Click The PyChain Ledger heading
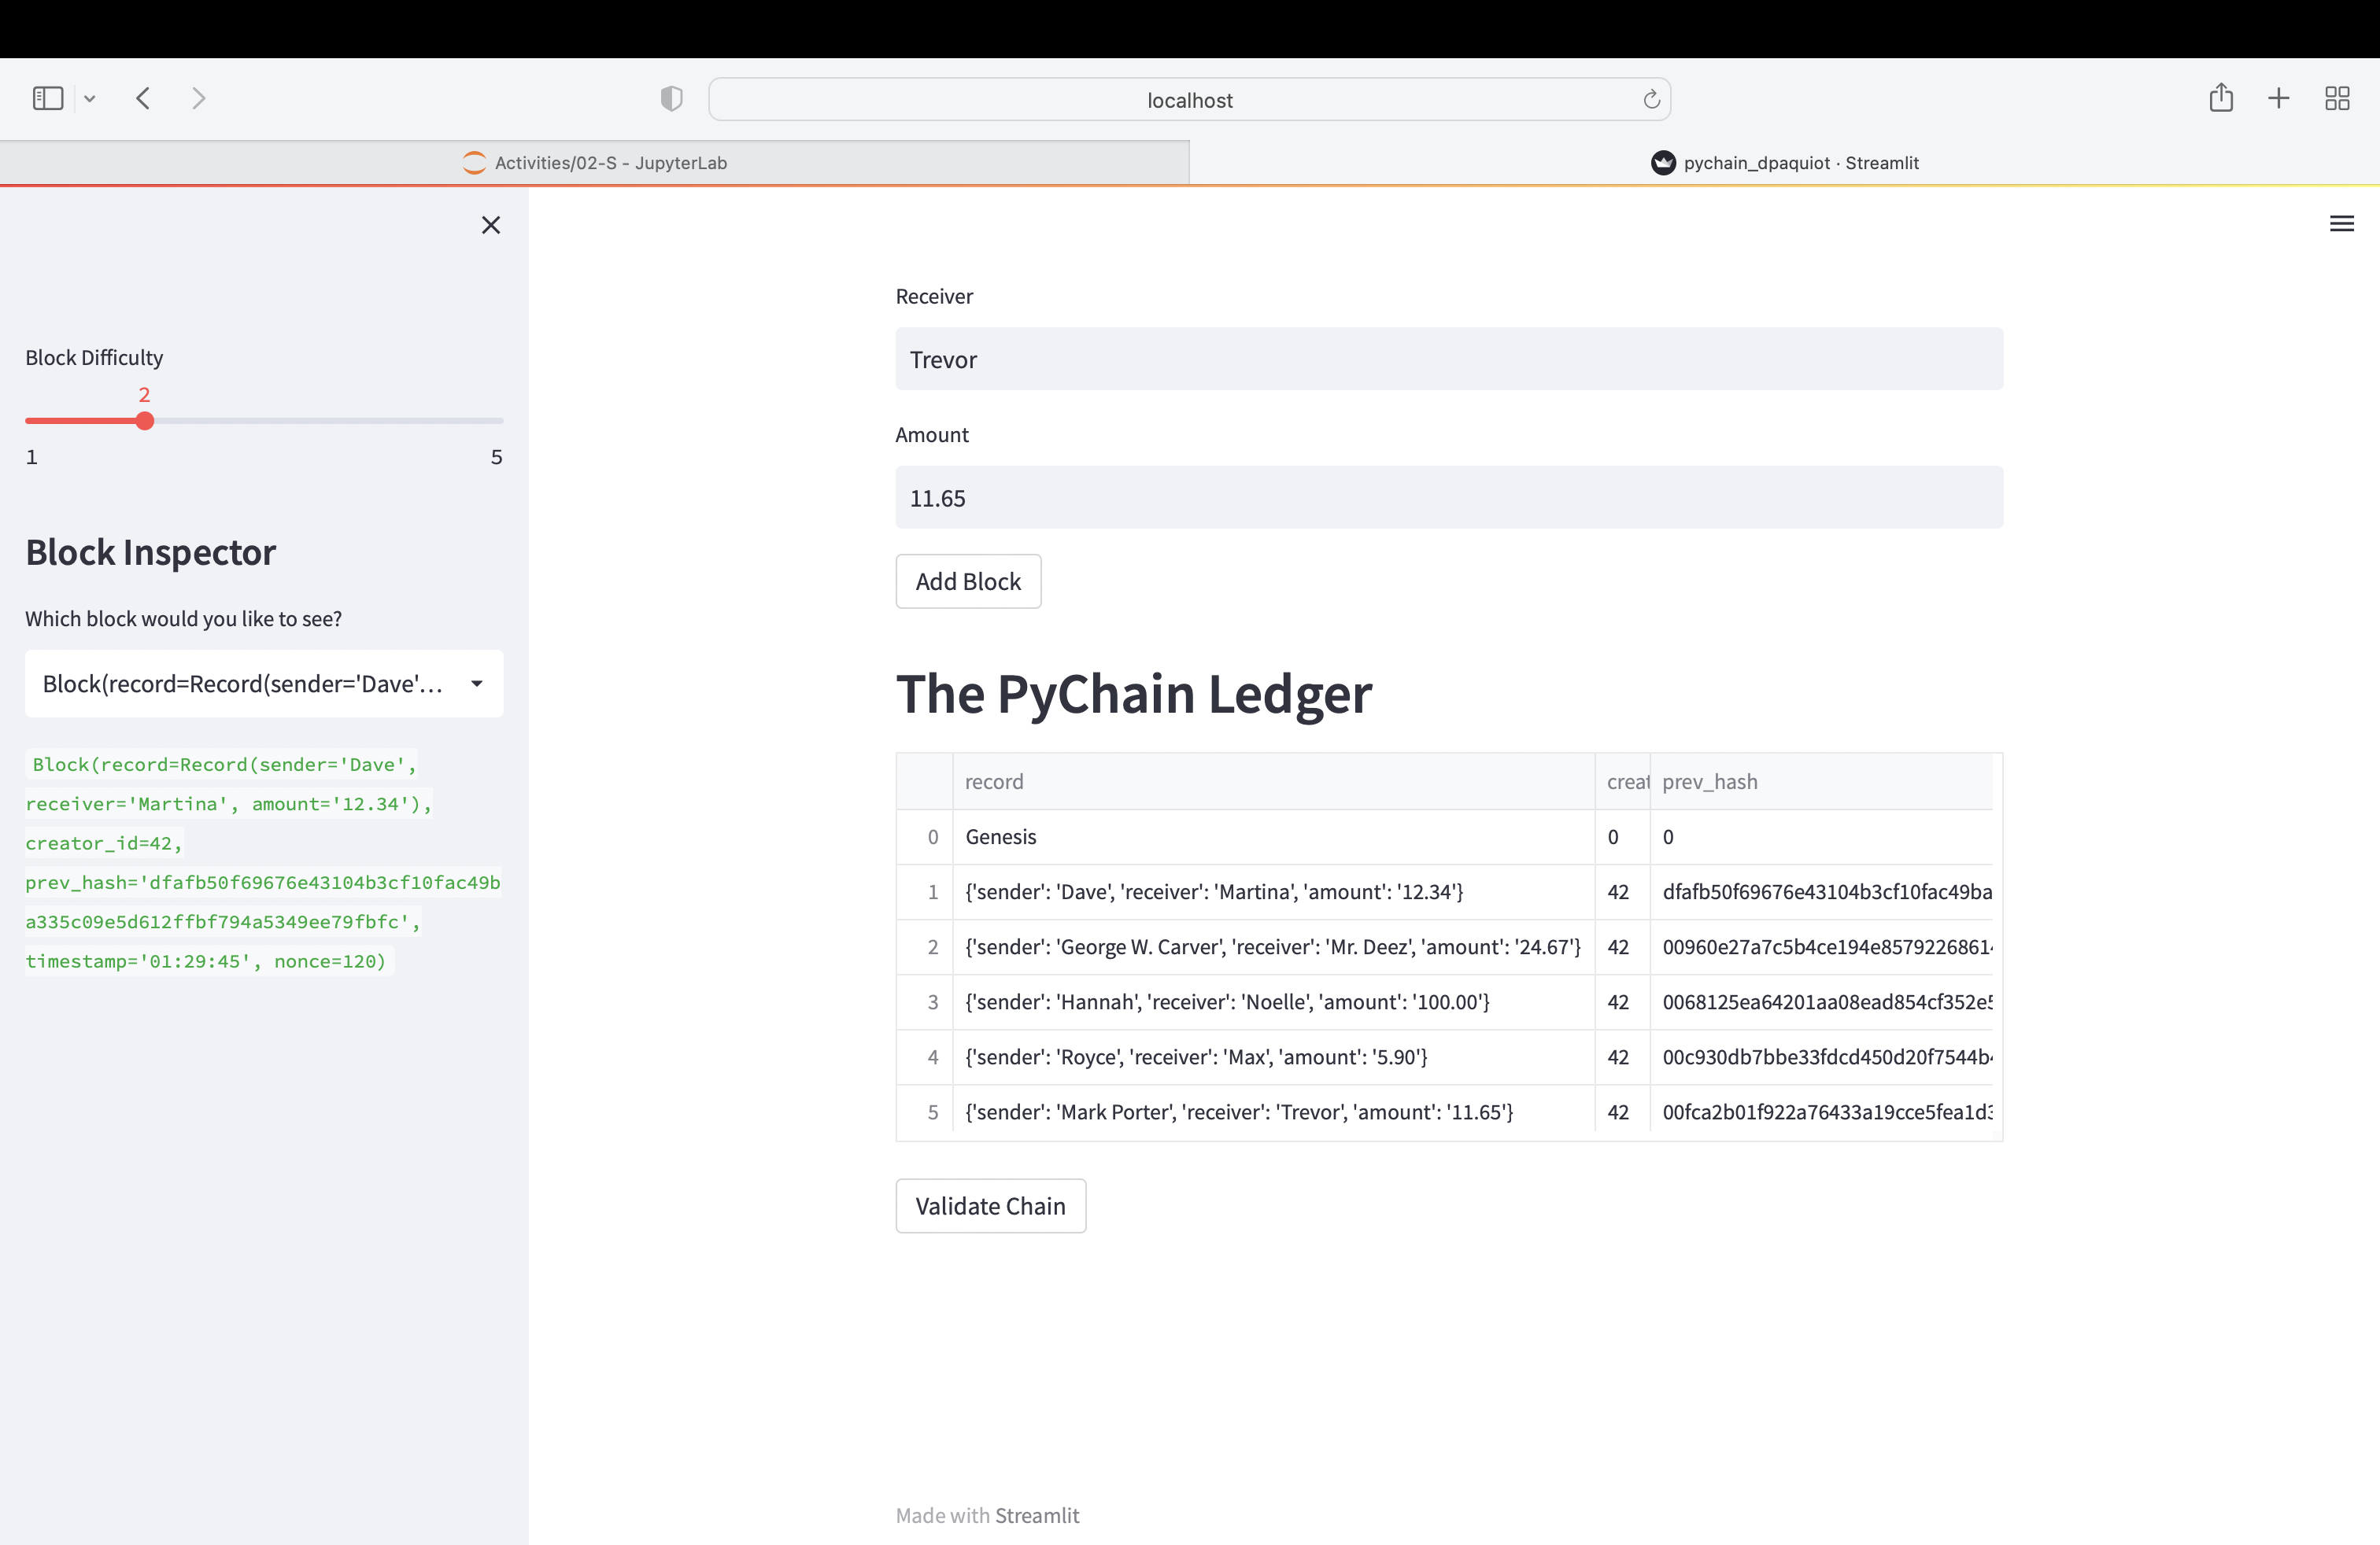The width and height of the screenshot is (2380, 1545). [x=1134, y=694]
